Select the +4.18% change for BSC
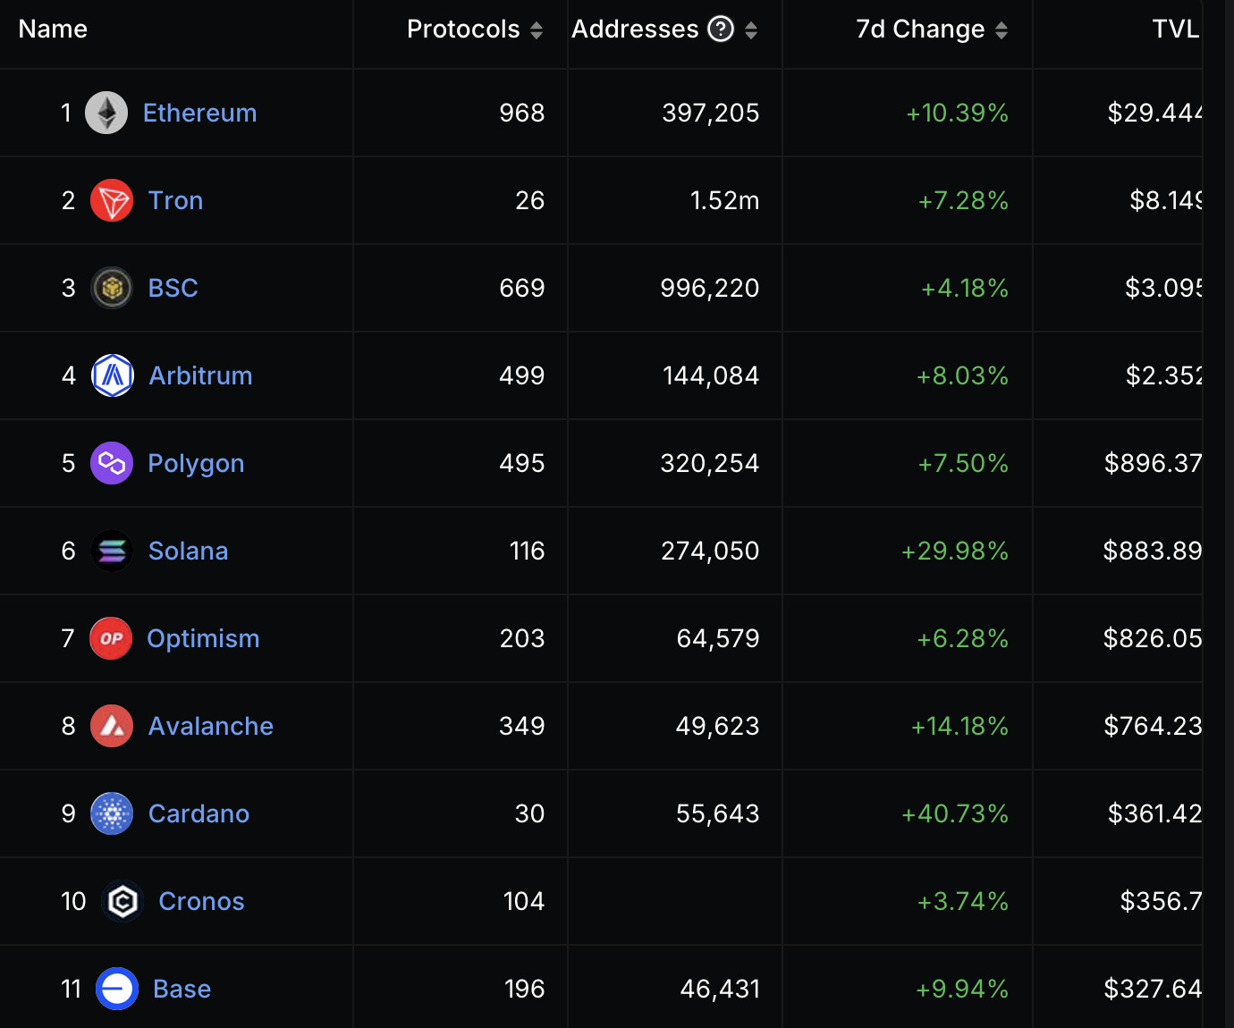 965,288
